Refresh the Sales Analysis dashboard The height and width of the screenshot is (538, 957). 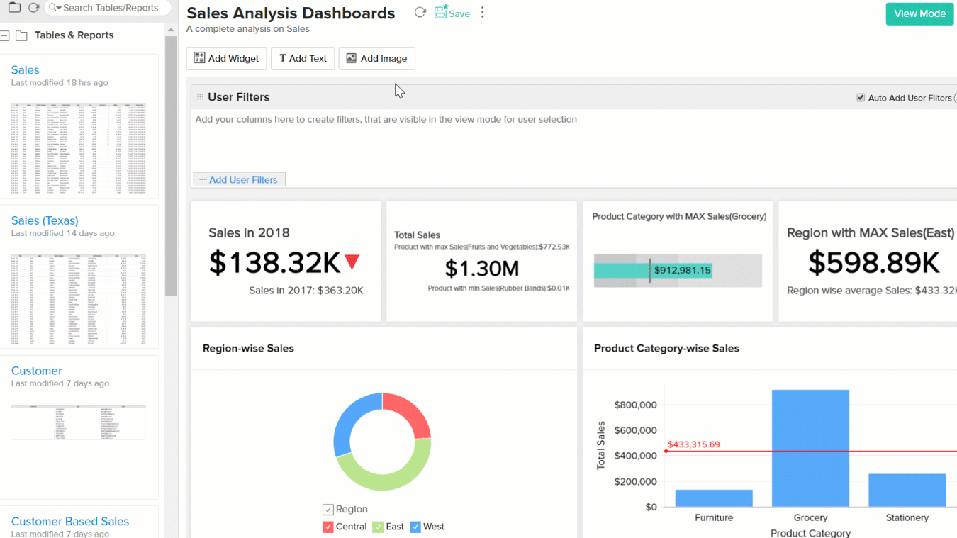420,13
